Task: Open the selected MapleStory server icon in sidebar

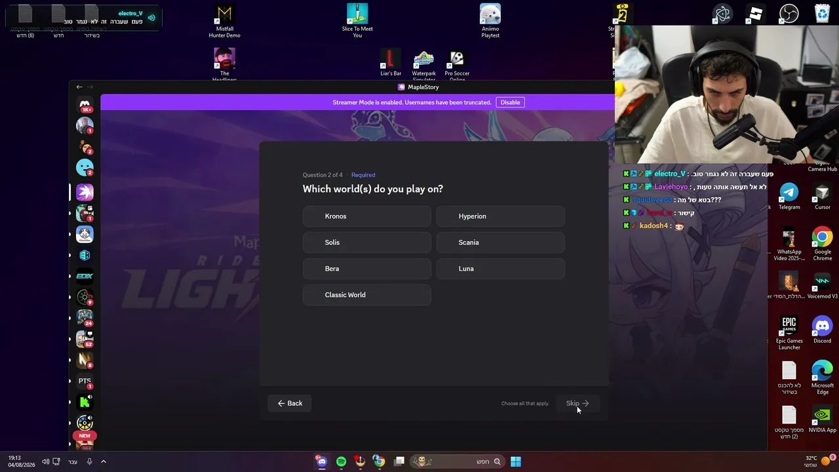Action: [85, 192]
